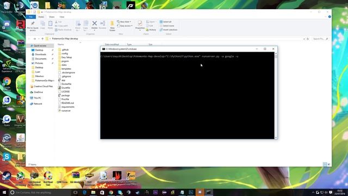Click Move to in Organise group
The width and height of the screenshot is (348, 196).
click(78, 26)
